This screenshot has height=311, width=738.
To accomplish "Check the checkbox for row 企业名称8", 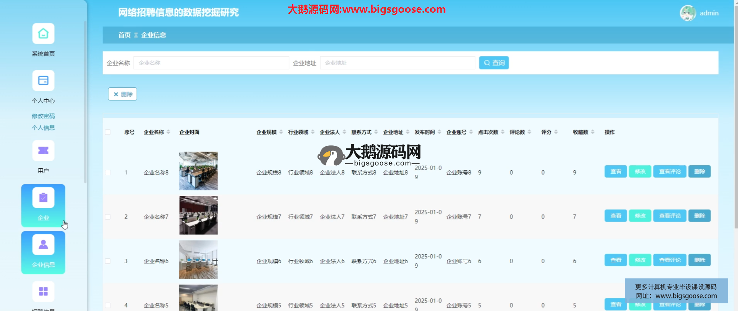I will (108, 173).
